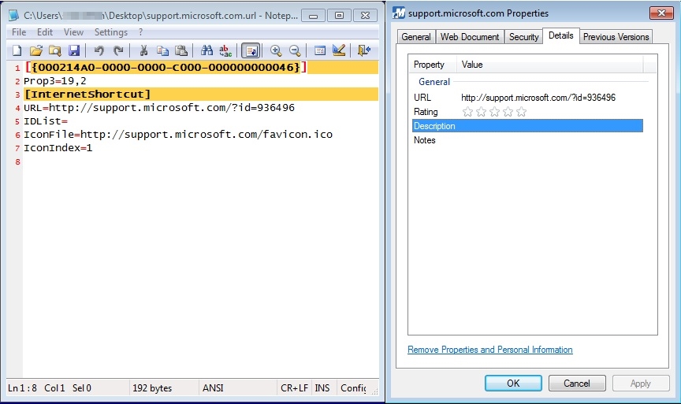
Task: Click line 1 with the CLSID text
Action: [x=166, y=67]
